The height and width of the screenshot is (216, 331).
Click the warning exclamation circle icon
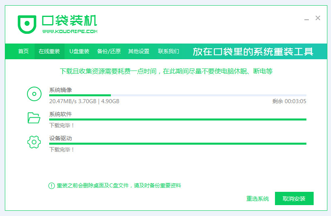click(x=52, y=186)
